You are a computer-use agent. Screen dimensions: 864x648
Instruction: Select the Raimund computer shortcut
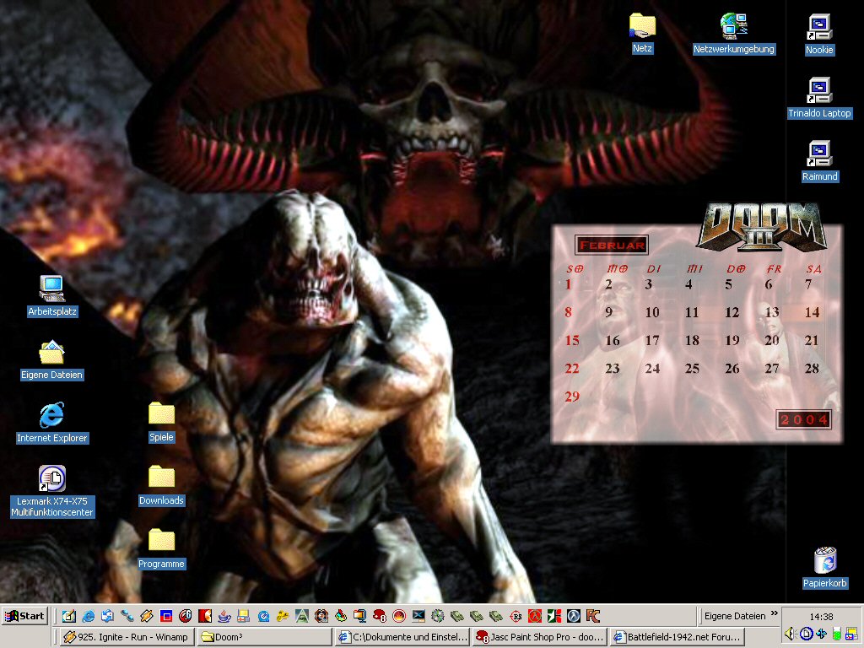click(819, 161)
